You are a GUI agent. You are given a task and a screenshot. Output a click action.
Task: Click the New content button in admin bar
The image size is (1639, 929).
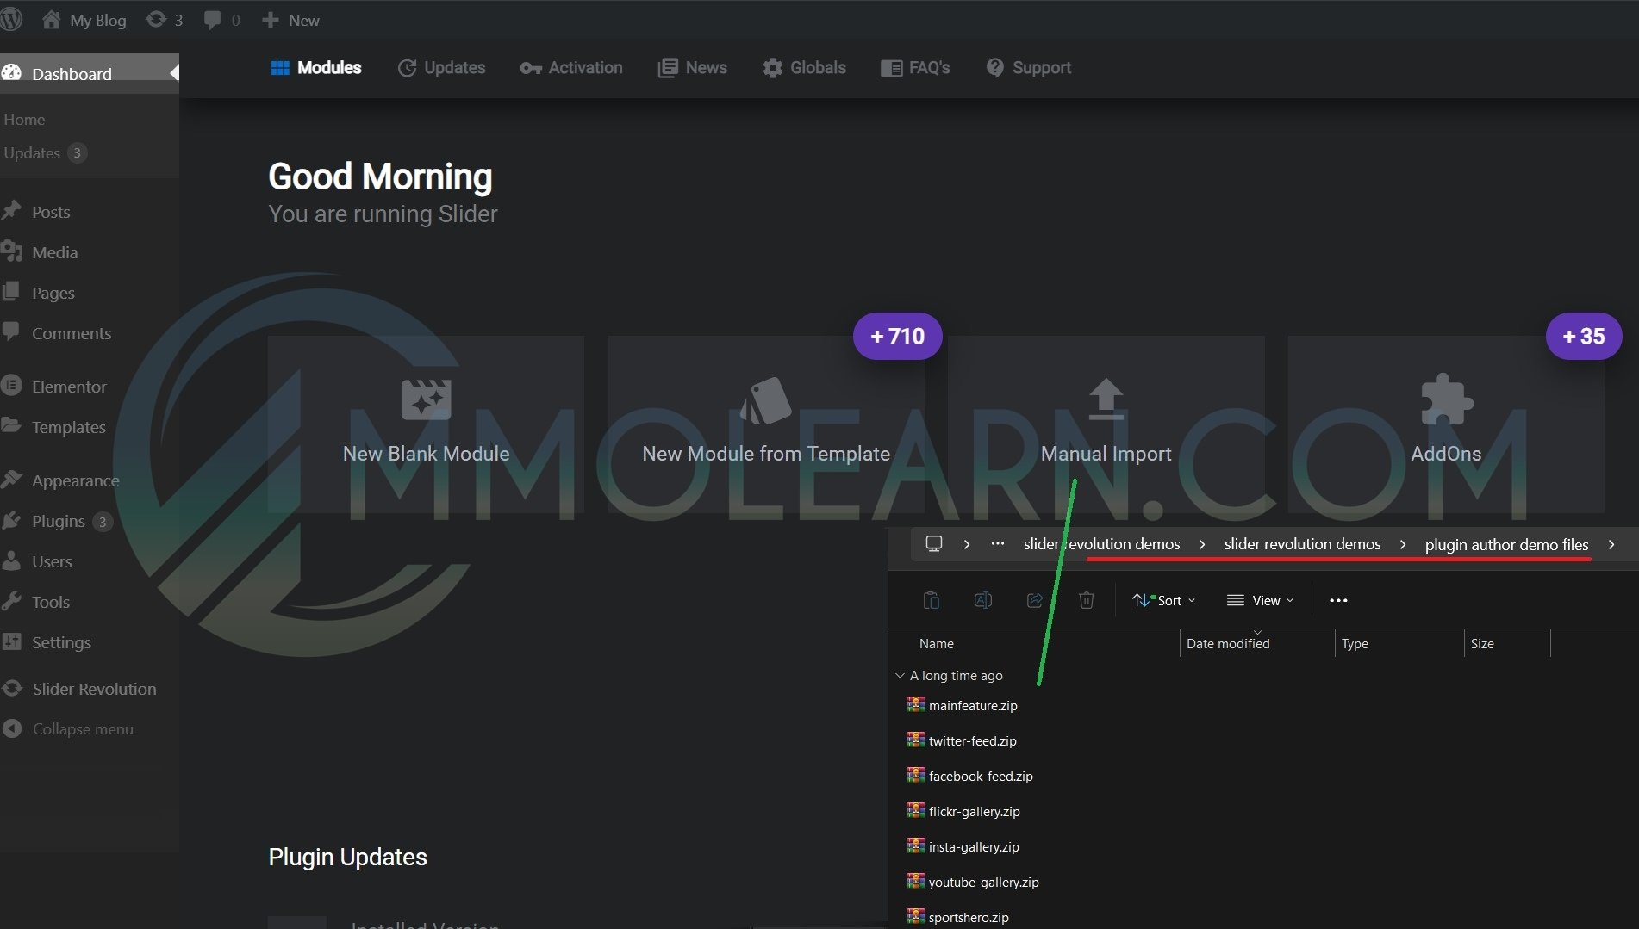[x=290, y=20]
